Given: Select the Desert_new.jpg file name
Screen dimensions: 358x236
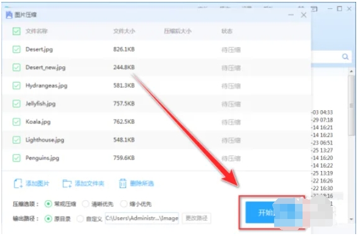Looking at the screenshot, I should 45,67.
